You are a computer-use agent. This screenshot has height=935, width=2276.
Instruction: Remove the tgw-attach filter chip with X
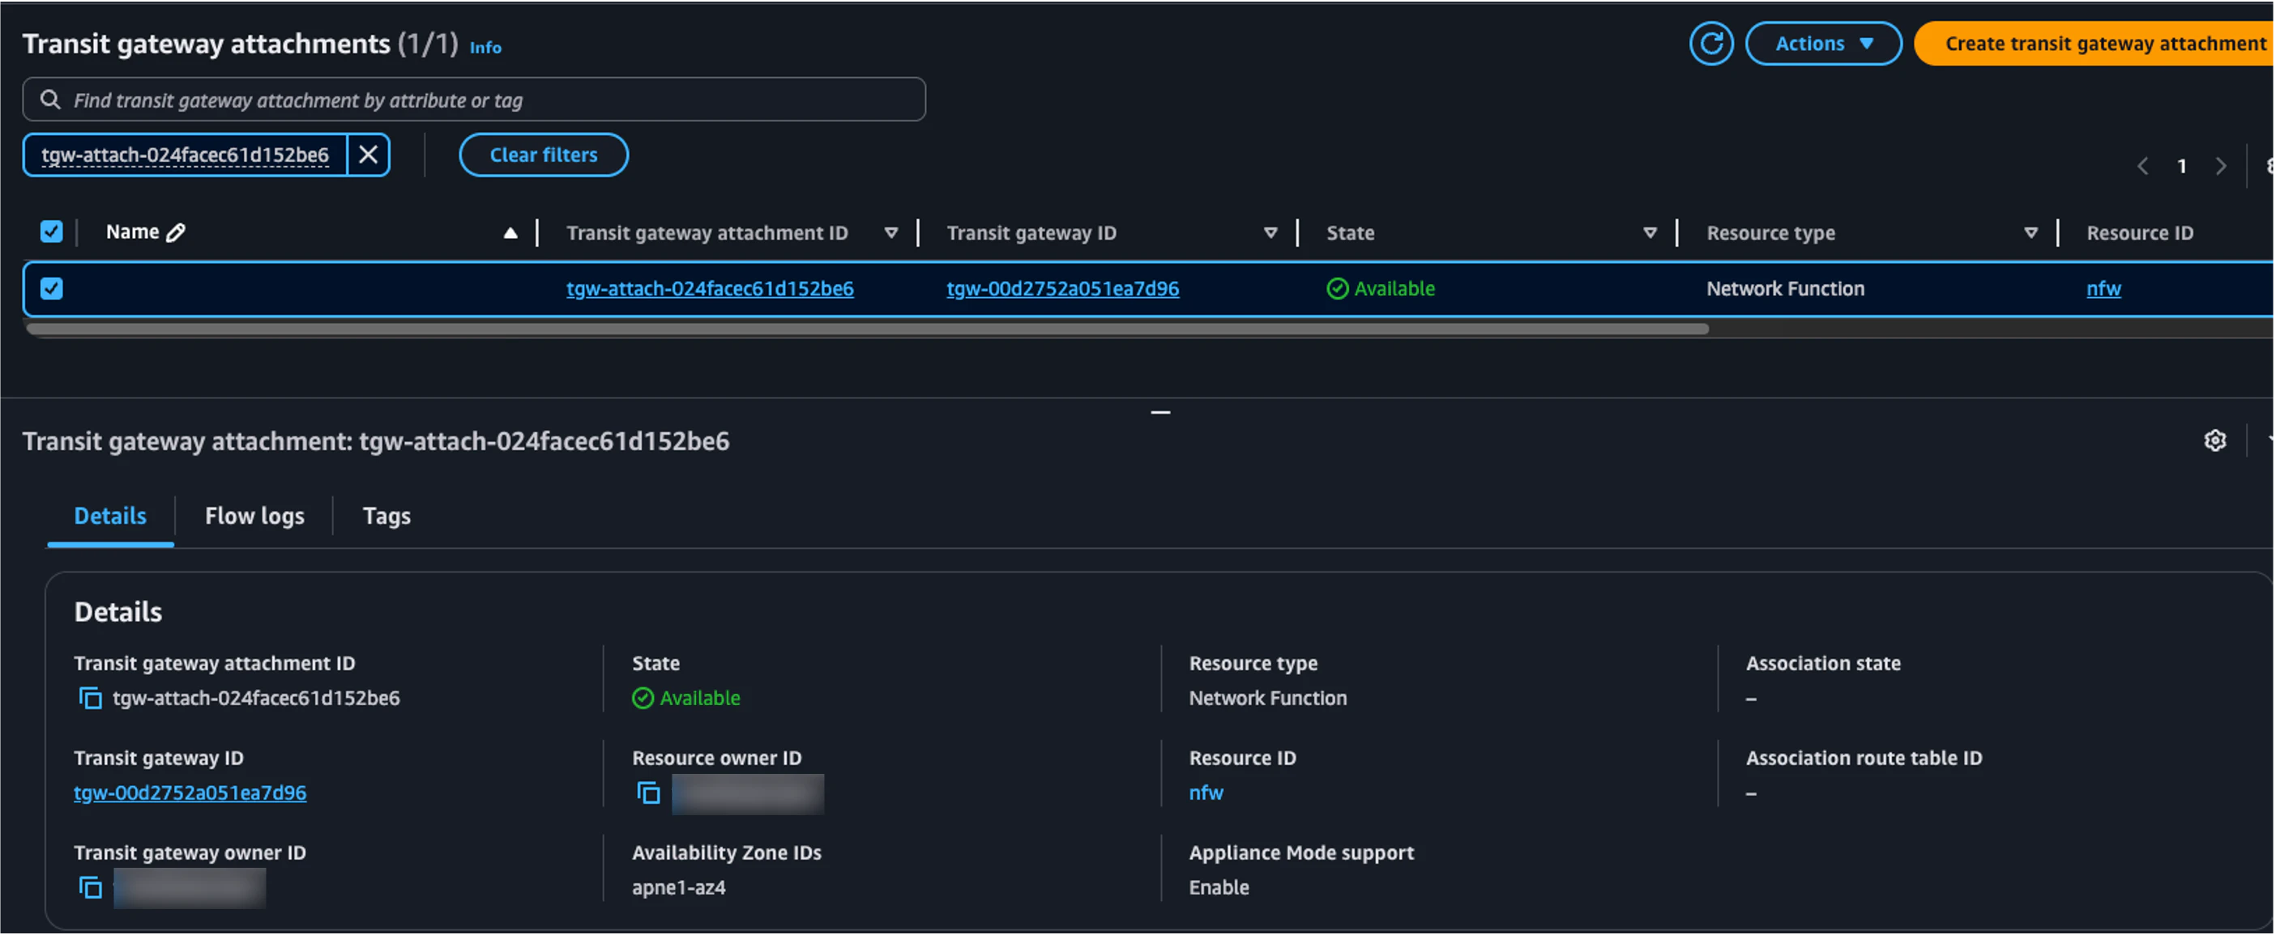click(369, 155)
